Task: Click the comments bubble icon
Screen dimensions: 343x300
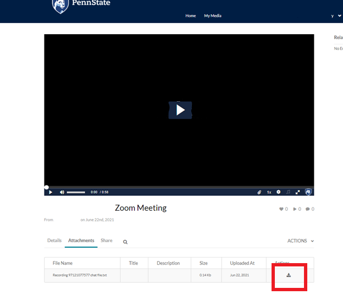Action: pos(308,209)
